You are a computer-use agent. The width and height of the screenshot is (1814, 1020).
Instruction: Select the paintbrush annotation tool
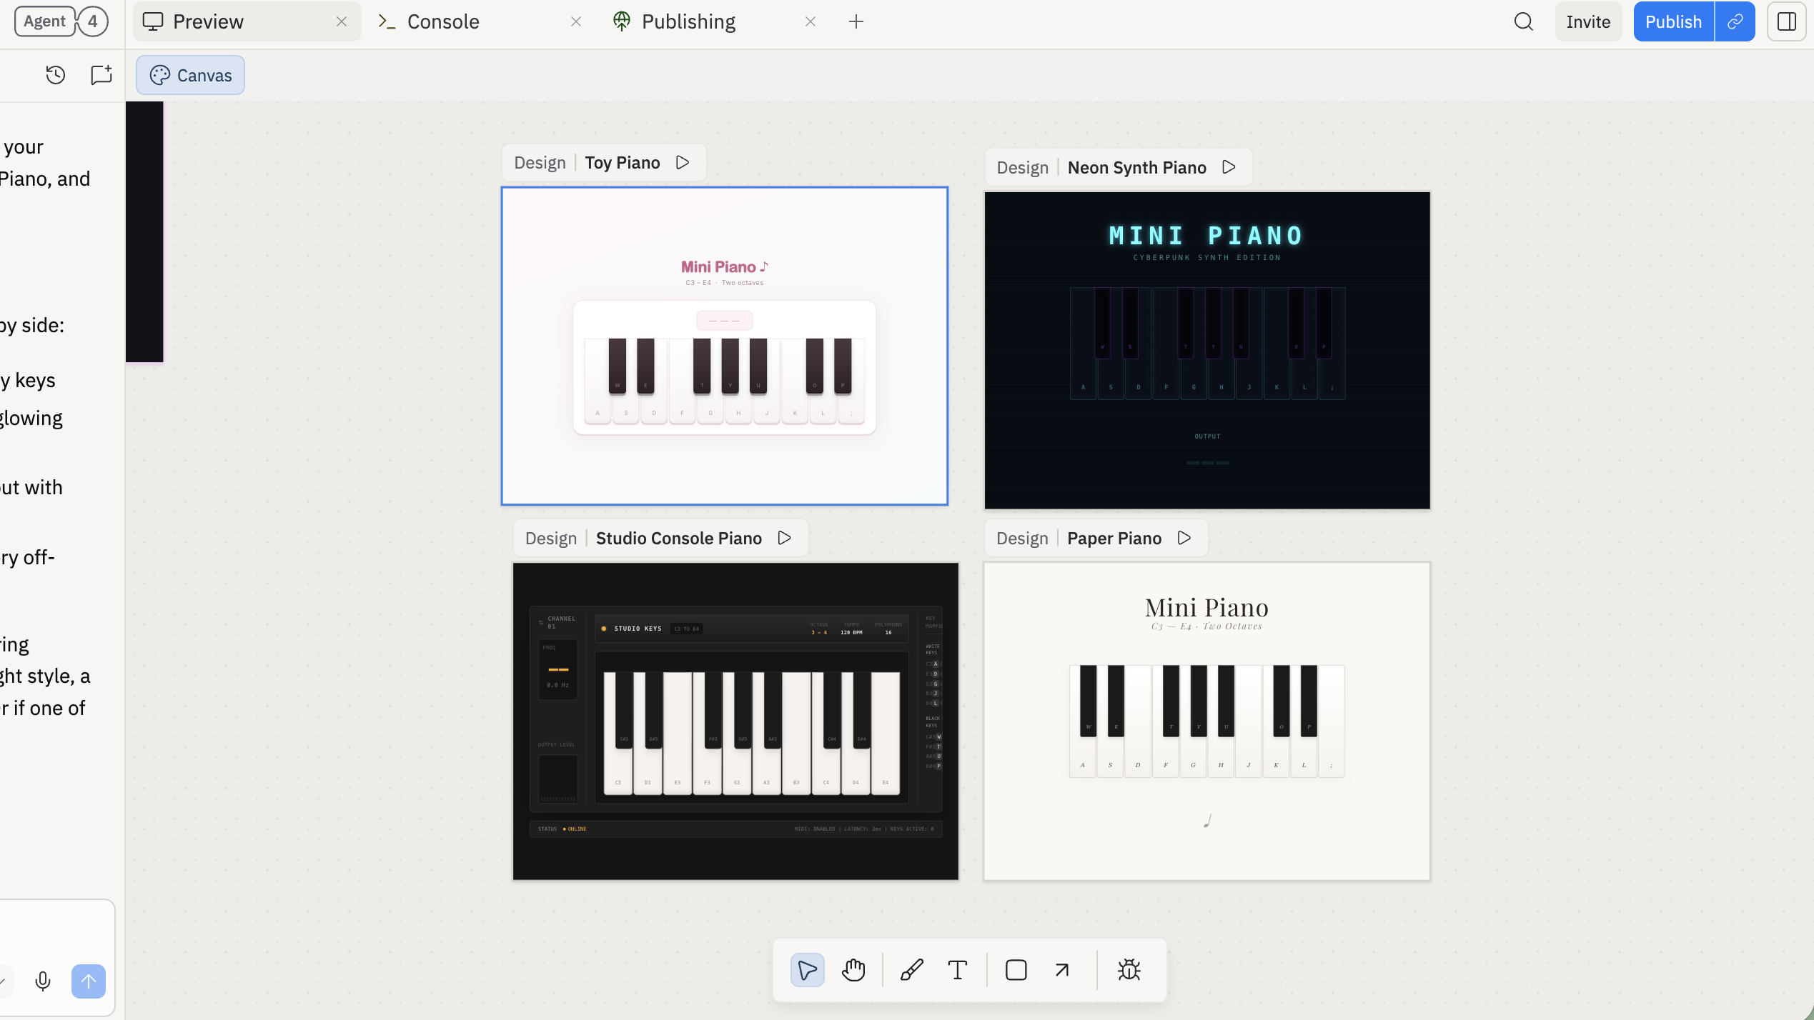tap(911, 970)
